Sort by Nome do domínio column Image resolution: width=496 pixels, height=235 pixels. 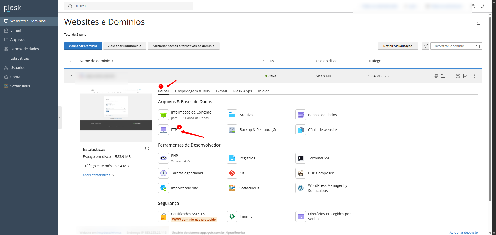[x=96, y=61]
